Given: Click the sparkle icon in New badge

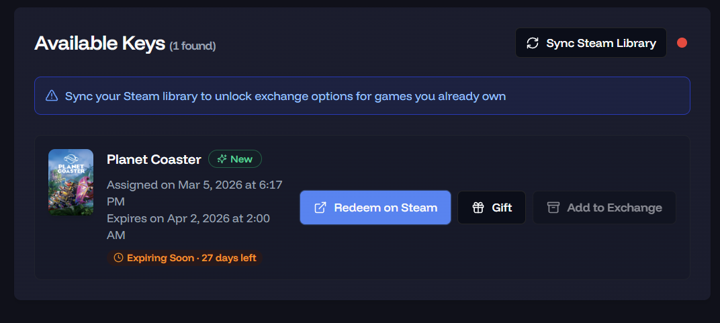Looking at the screenshot, I should (222, 159).
